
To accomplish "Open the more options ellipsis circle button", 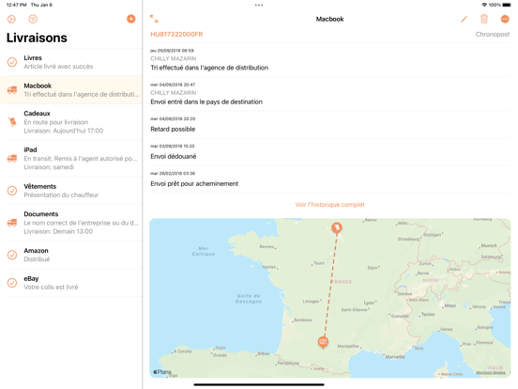I will click(x=505, y=19).
